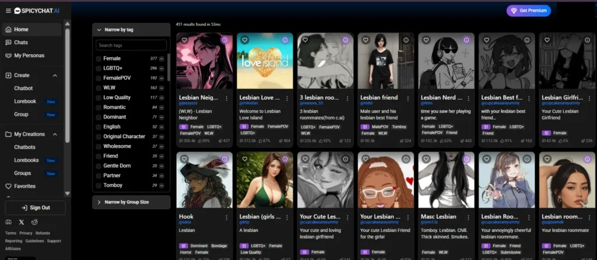Open three-dot menu on Lesbian friend card

pyautogui.click(x=406, y=97)
